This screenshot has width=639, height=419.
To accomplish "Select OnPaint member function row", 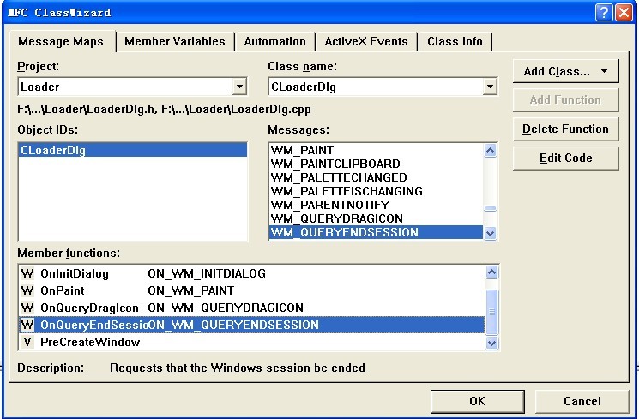I will click(252, 290).
